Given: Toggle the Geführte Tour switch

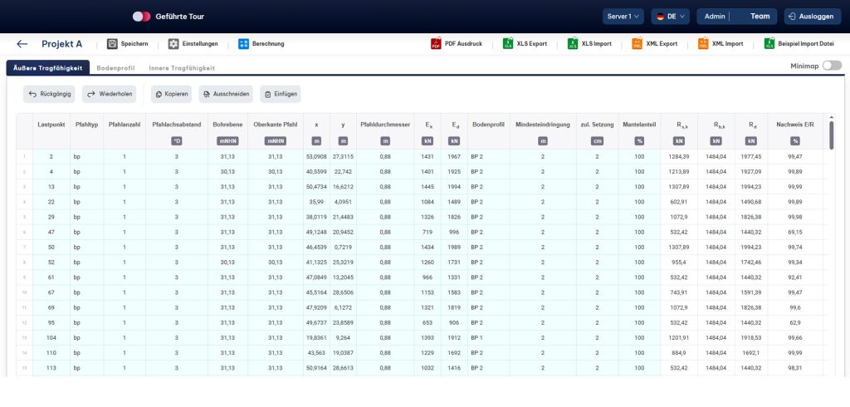Looking at the screenshot, I should pyautogui.click(x=141, y=16).
